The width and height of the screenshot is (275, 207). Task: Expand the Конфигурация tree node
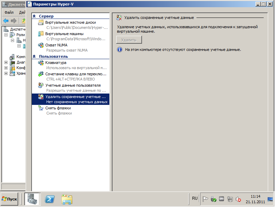[x=6, y=68]
